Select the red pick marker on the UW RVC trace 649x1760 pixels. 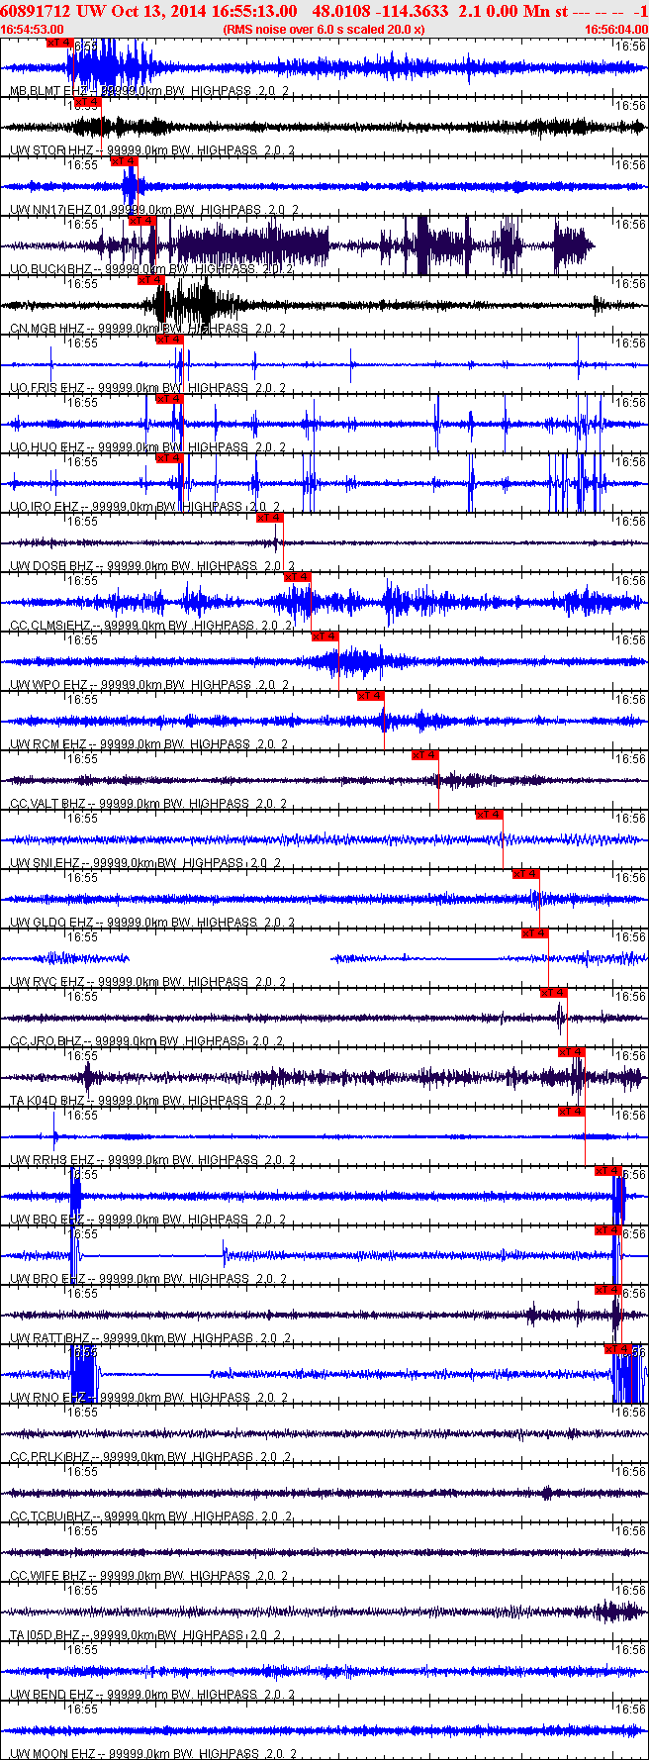pos(535,933)
